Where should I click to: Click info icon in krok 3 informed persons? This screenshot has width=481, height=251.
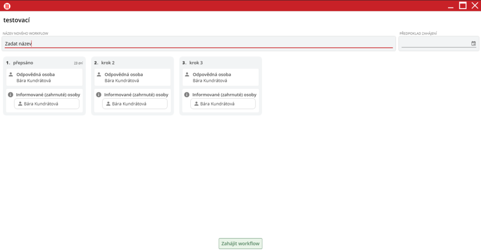[x=187, y=94]
